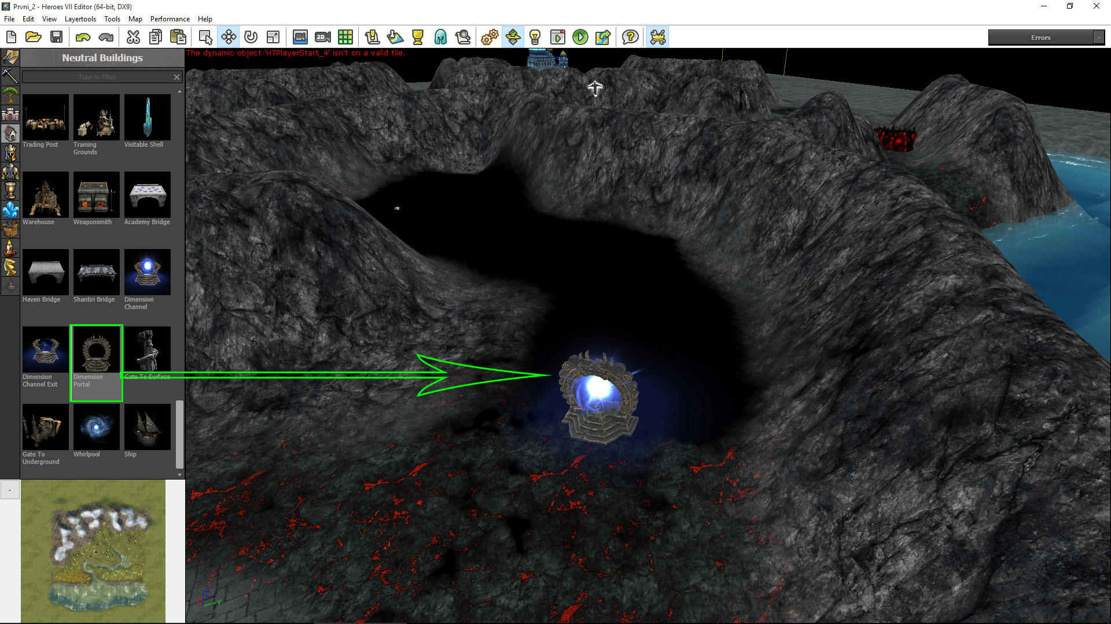Collapse the minimap with the minus button
Screen dimensions: 1111x624
pos(10,490)
